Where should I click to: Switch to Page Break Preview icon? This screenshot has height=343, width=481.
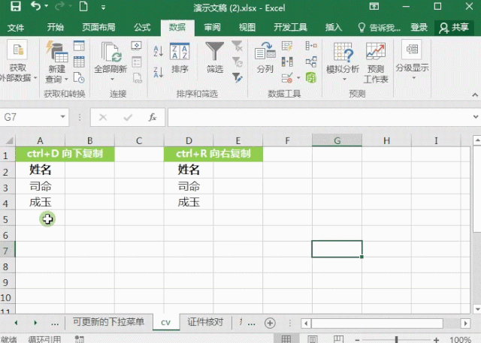pos(338,339)
